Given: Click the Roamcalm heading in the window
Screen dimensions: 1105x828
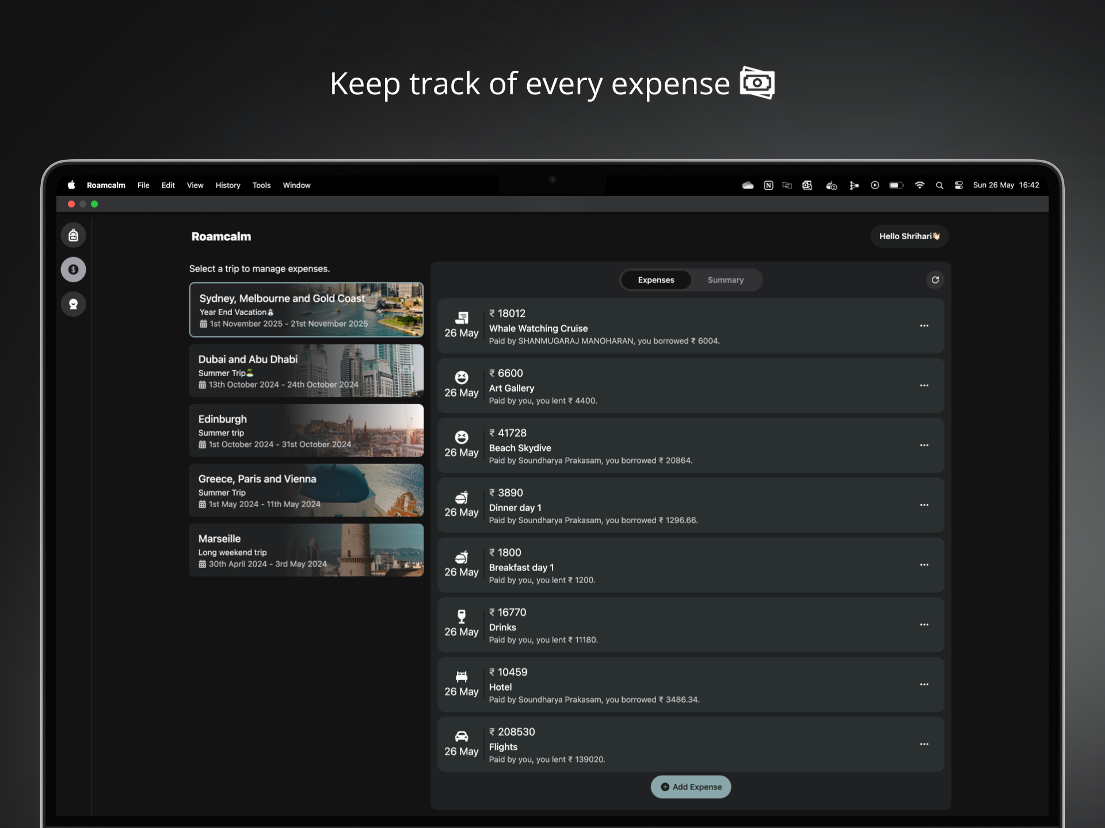Looking at the screenshot, I should [x=221, y=236].
